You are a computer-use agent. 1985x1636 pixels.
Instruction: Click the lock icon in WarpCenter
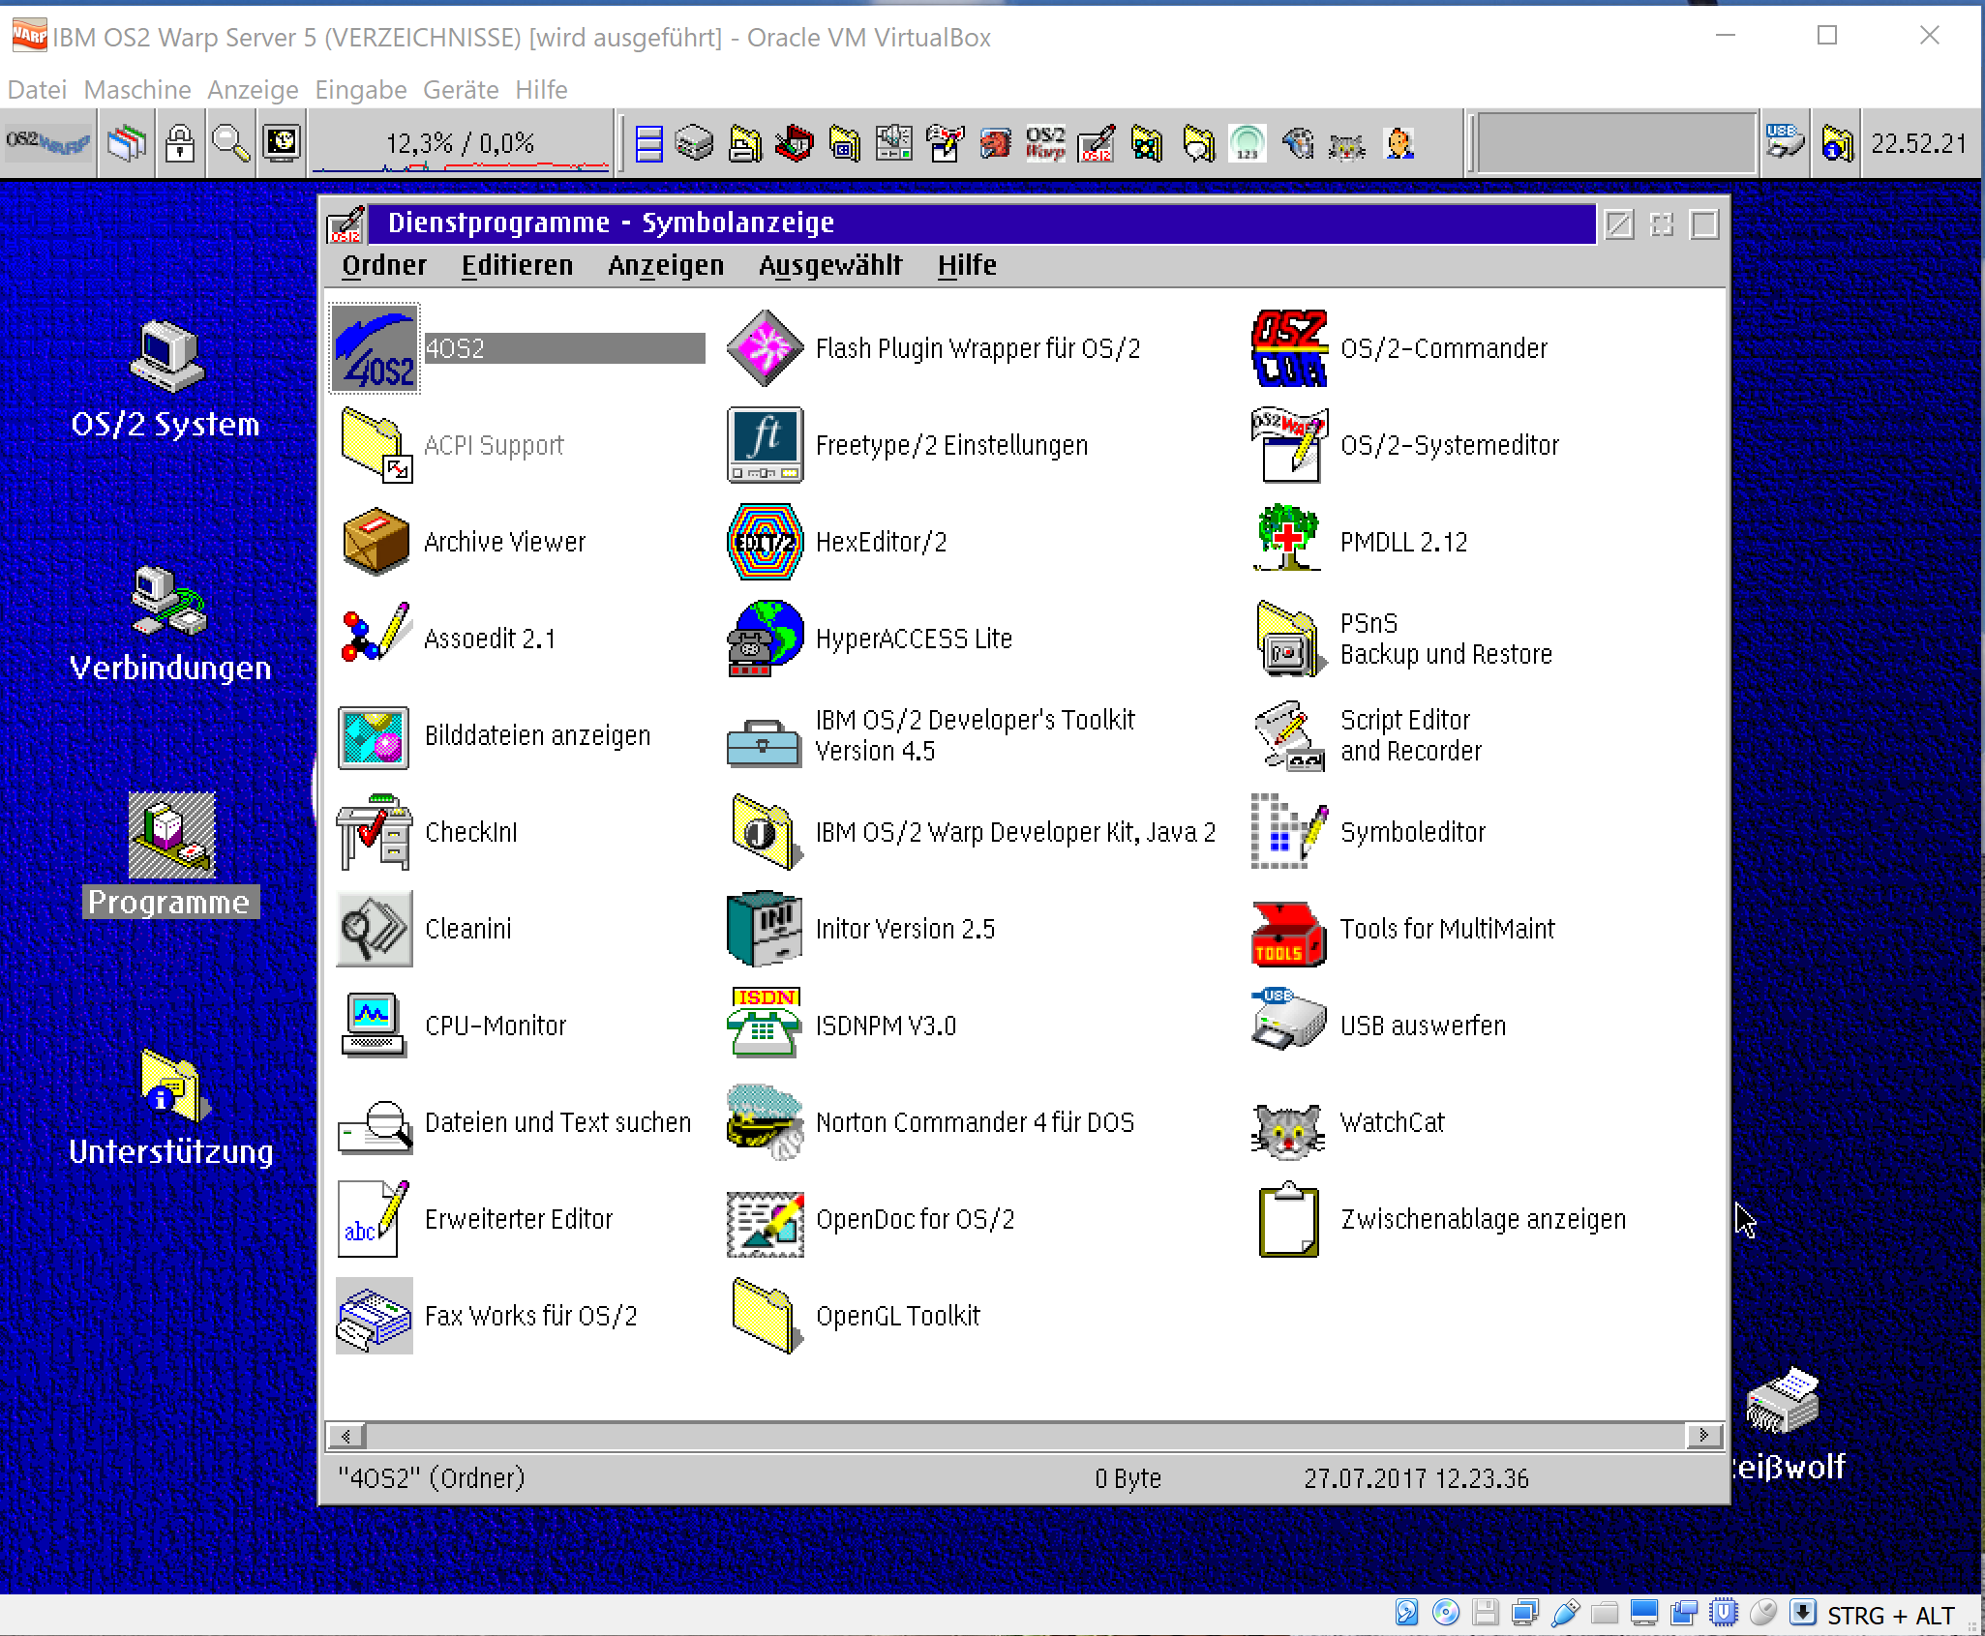pyautogui.click(x=180, y=144)
